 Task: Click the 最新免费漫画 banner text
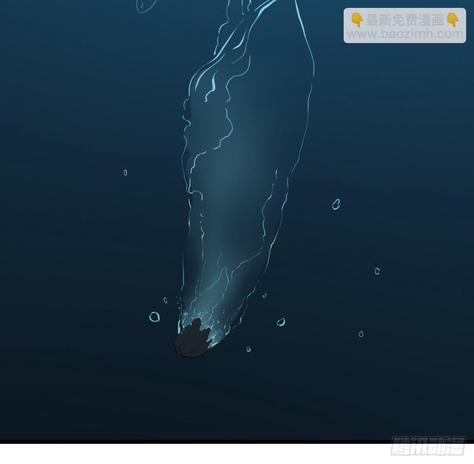[405, 20]
